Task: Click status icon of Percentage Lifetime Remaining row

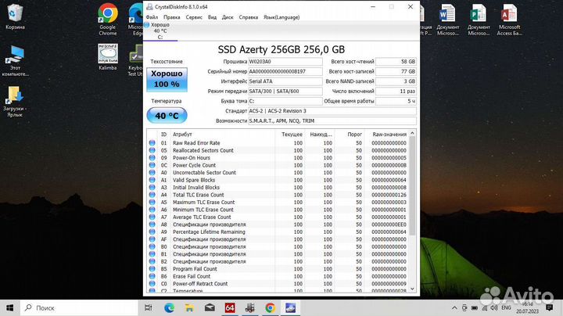Action: click(152, 232)
